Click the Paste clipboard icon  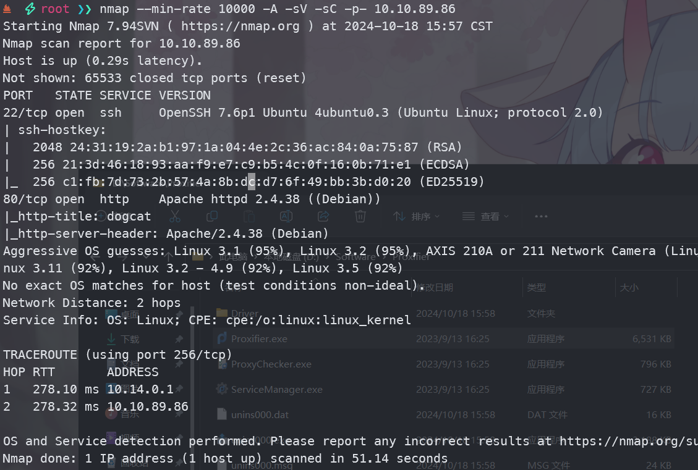pos(249,216)
